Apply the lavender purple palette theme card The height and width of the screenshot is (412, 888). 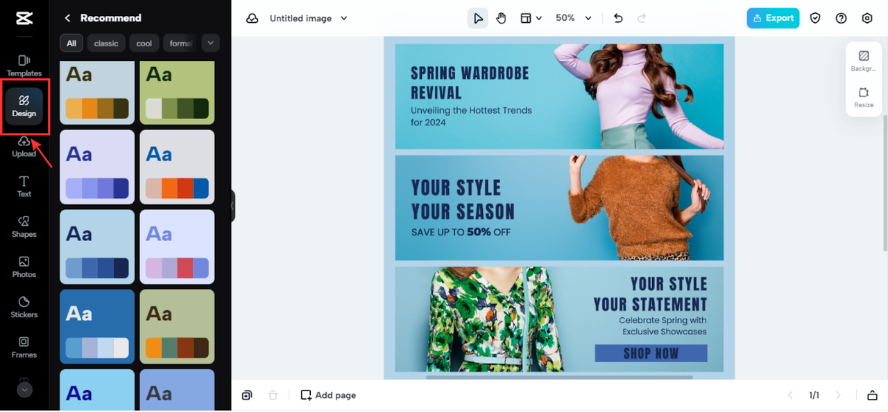[97, 167]
